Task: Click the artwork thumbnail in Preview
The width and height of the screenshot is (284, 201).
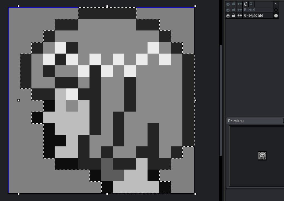Action: point(262,156)
